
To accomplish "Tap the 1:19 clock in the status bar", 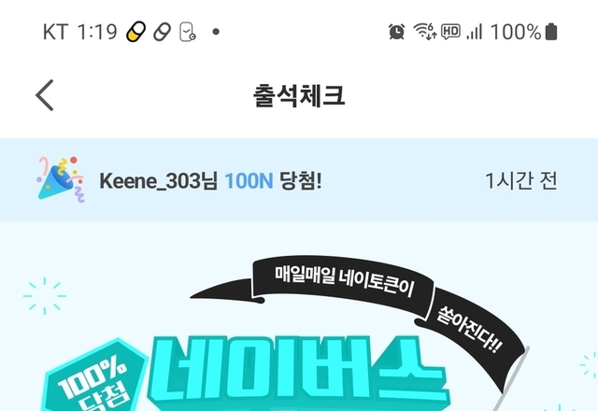I will 97,32.
